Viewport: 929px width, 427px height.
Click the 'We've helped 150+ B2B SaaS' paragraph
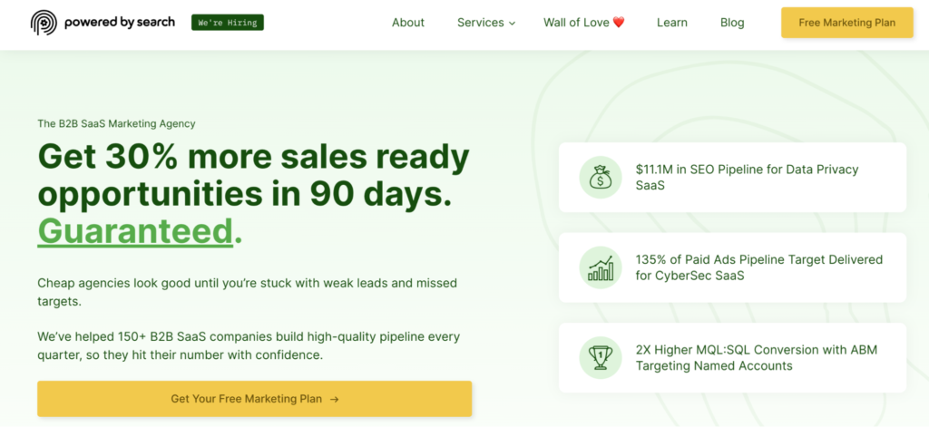coord(249,346)
